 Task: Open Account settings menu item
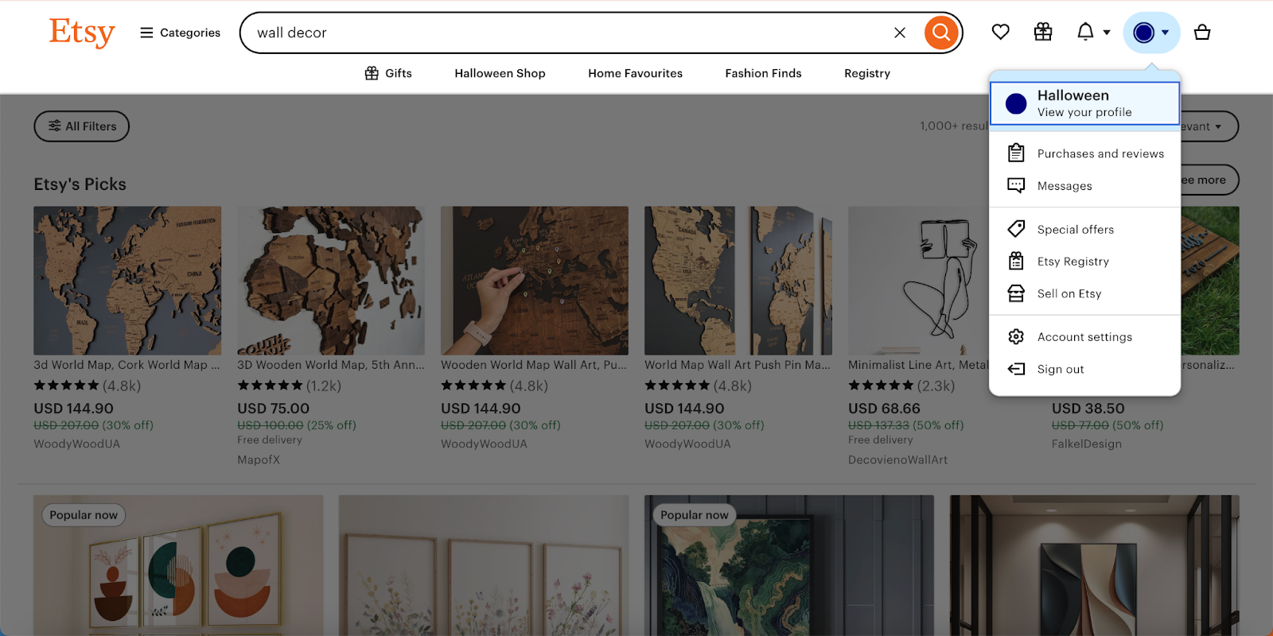tap(1084, 336)
